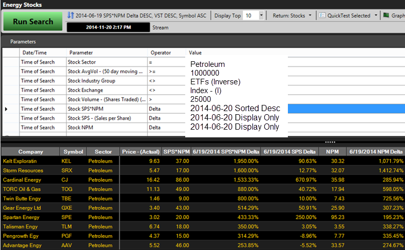Click the TLM symbol cell
Screen dimensions: 405x250
coord(67,226)
